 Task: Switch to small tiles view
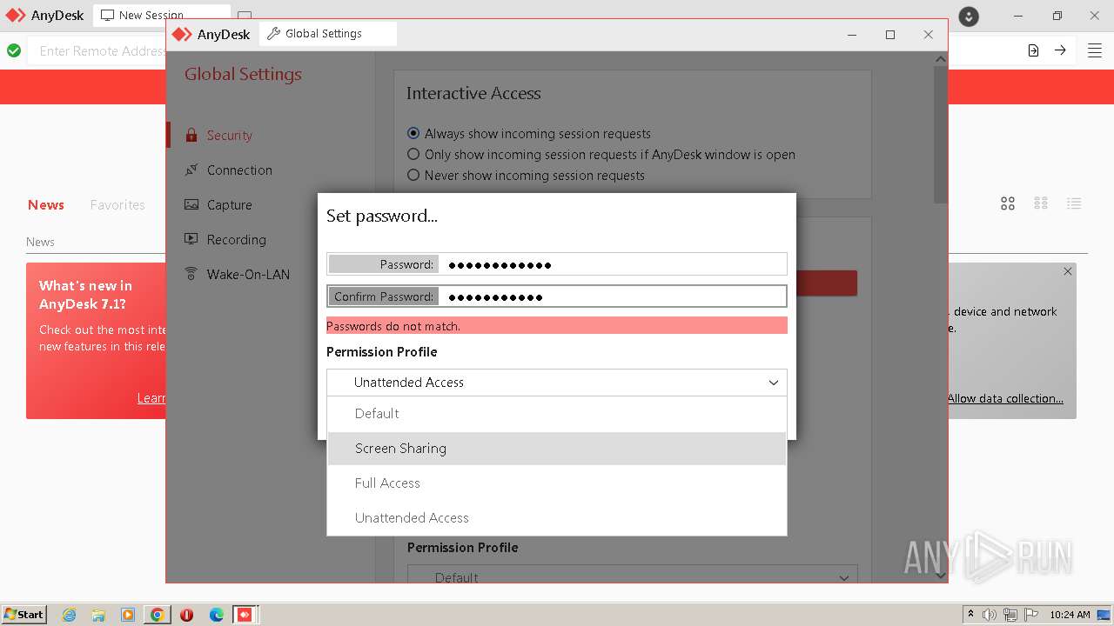point(1041,203)
